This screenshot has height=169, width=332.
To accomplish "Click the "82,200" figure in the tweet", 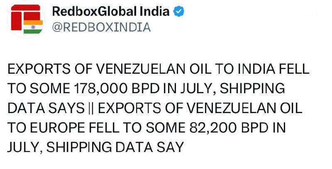I will [x=213, y=128].
